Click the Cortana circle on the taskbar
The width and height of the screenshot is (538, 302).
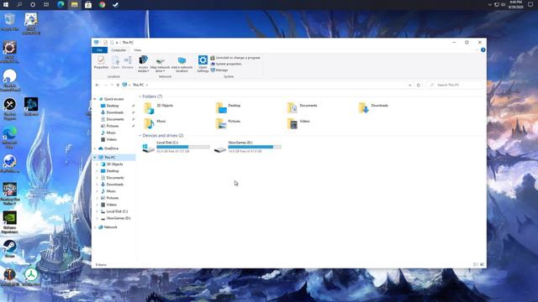[x=33, y=5]
